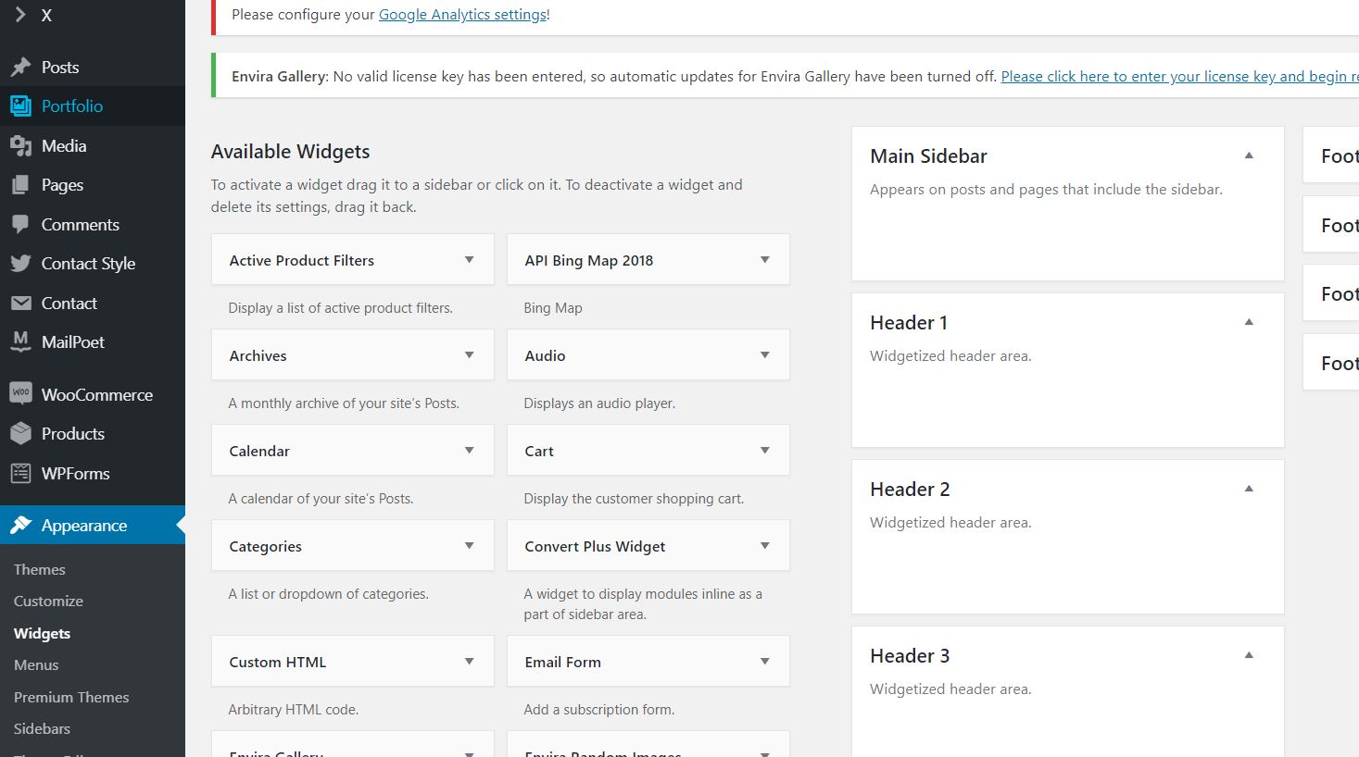Collapse the Header 2 widget area
The image size is (1359, 757).
pyautogui.click(x=1249, y=489)
